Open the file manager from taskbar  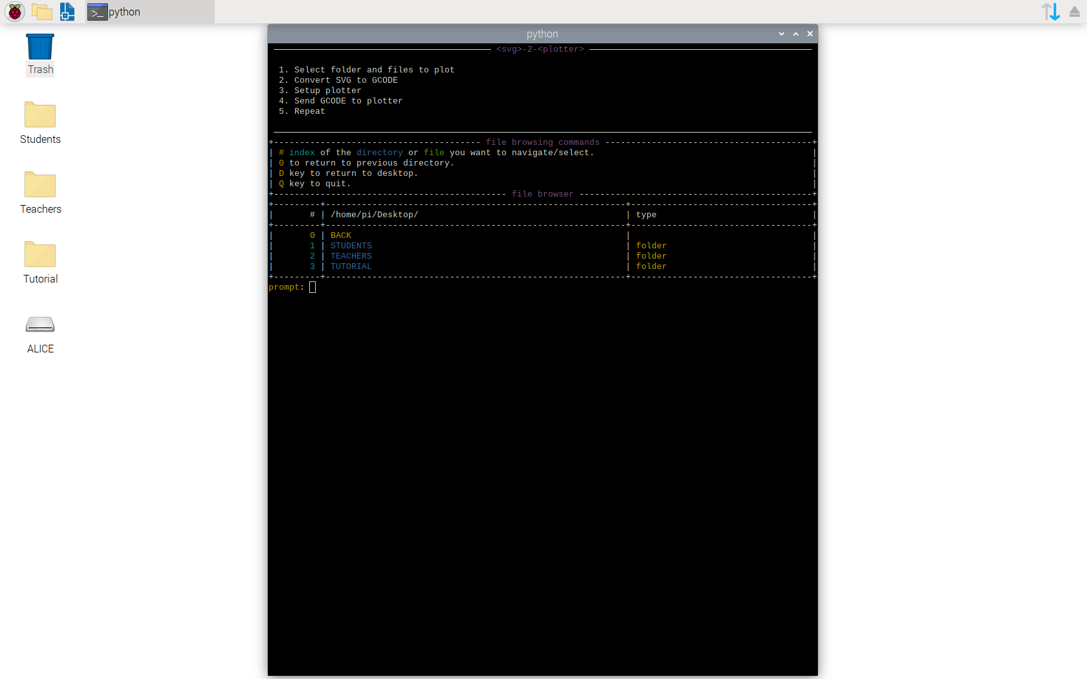tap(42, 12)
